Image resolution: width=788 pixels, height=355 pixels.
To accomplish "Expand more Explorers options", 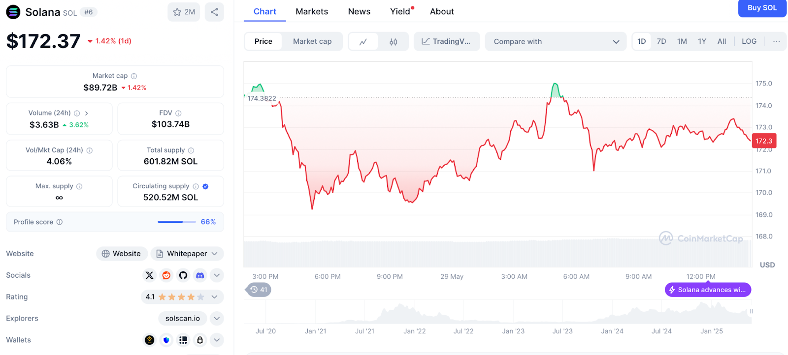I will [x=217, y=319].
